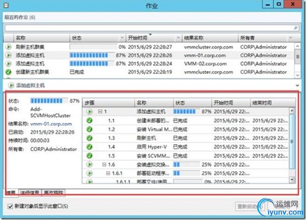Select step 1.2 安装 Virtual M... name
Viewport: 306px width, 220px height.
tap(154, 129)
